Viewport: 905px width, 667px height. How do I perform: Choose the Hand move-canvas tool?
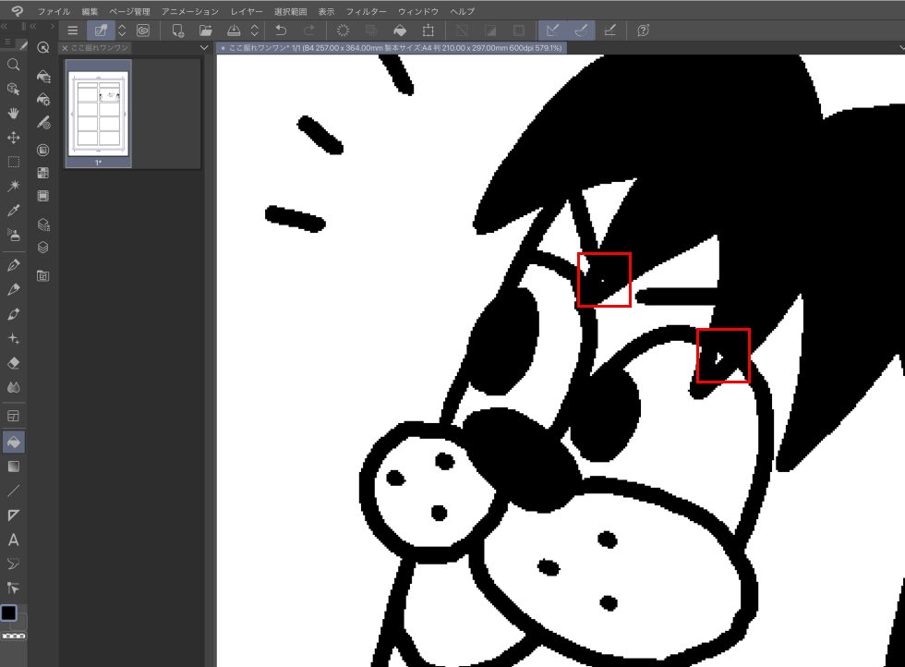tap(14, 113)
